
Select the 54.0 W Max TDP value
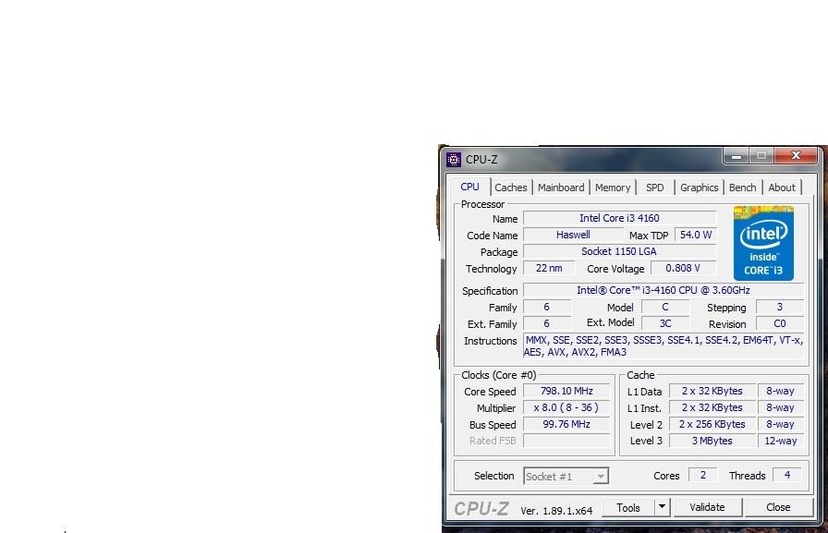pyautogui.click(x=696, y=235)
